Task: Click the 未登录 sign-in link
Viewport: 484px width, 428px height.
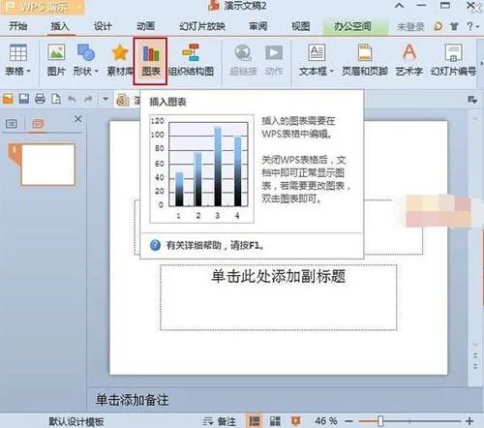Action: pos(410,27)
